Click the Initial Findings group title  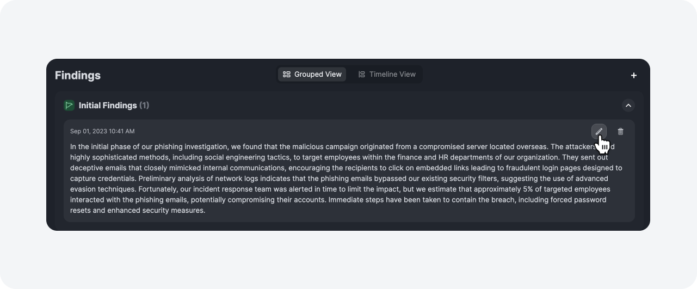pos(108,105)
